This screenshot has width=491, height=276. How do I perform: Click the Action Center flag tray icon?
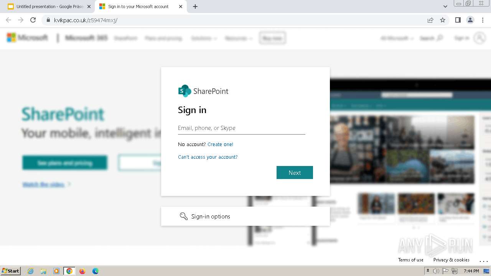pyautogui.click(x=445, y=271)
